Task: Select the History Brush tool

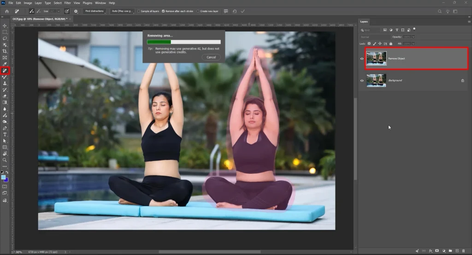Action: point(5,90)
